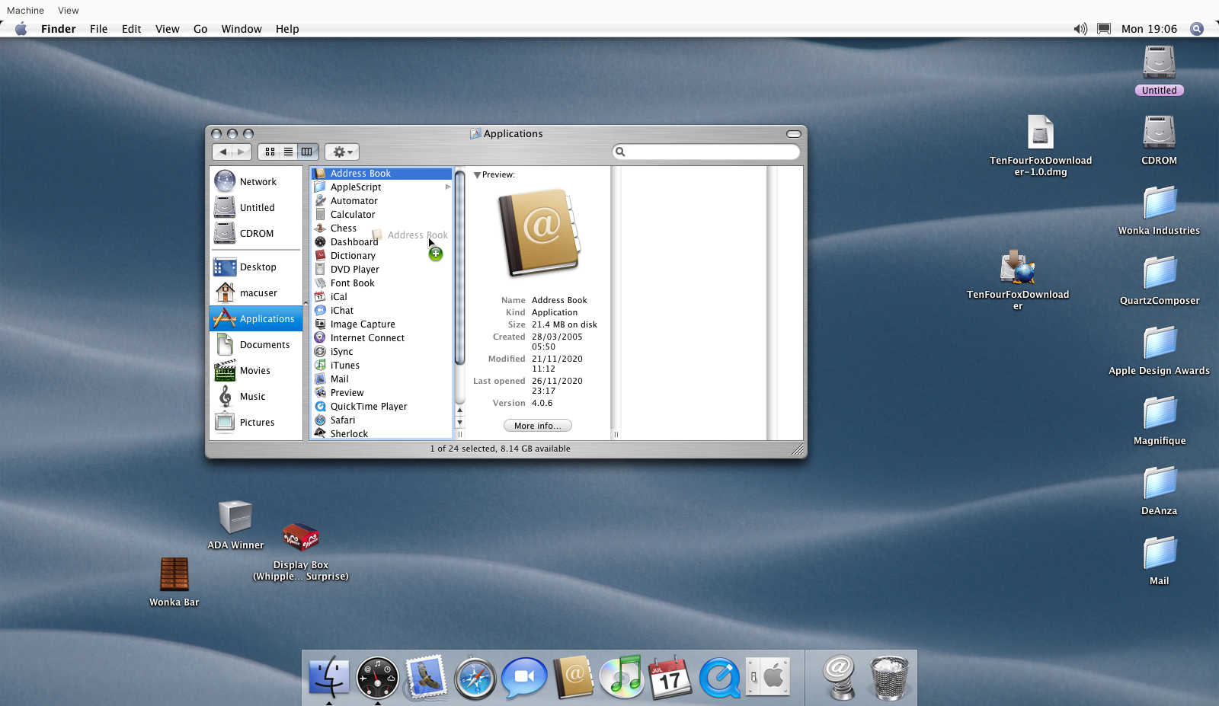Image resolution: width=1219 pixels, height=706 pixels.
Task: Select TenFourFoxDownloader-1.0.dmg file on desktop
Action: (x=1041, y=133)
